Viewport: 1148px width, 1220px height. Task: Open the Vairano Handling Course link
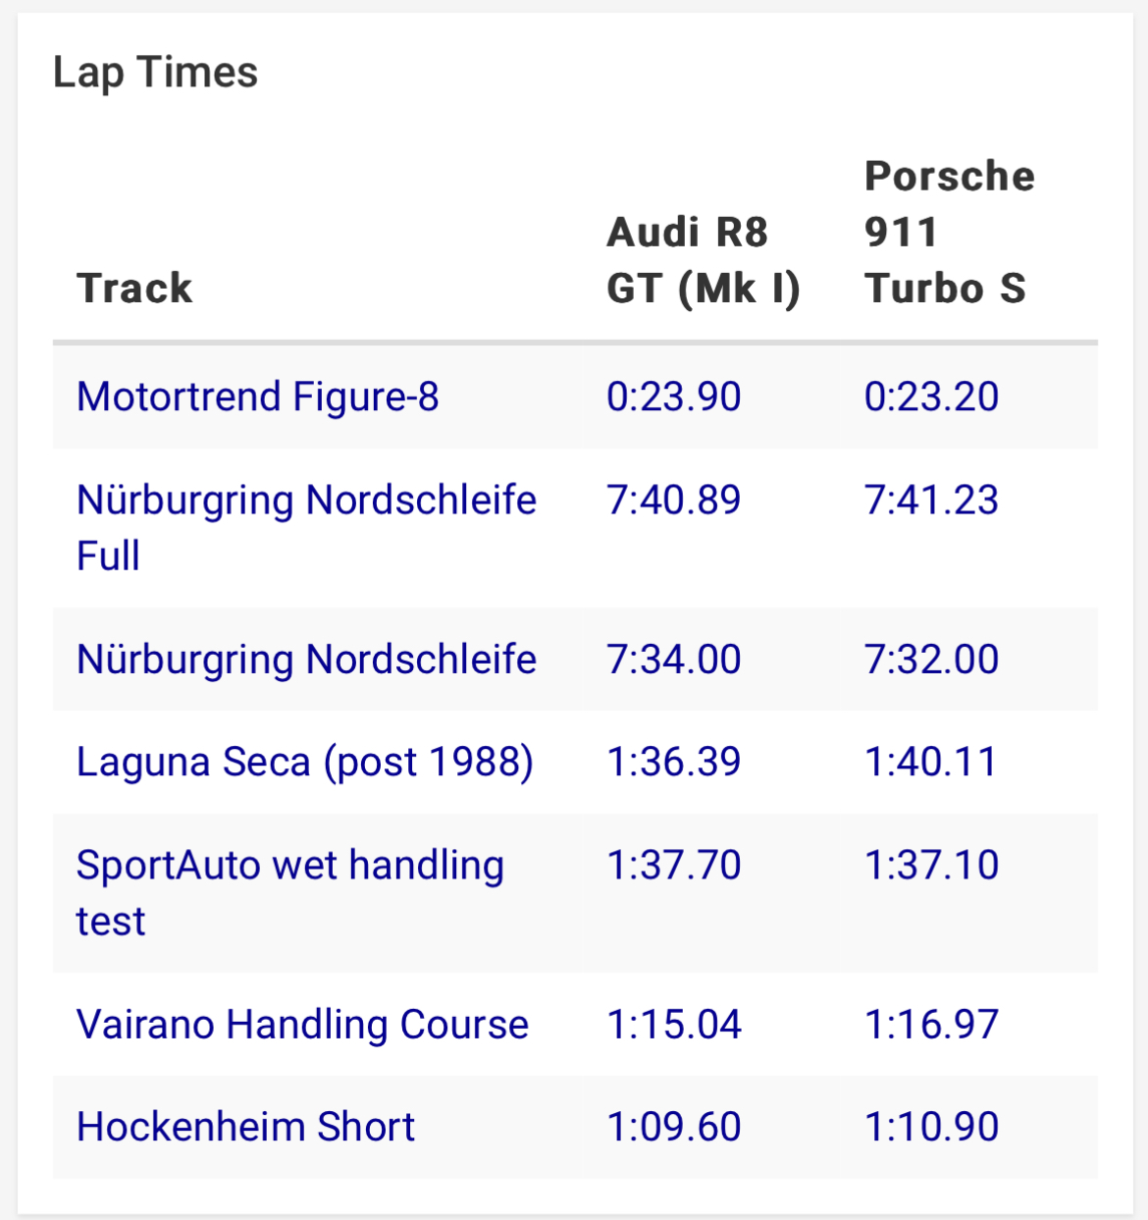302,1025
